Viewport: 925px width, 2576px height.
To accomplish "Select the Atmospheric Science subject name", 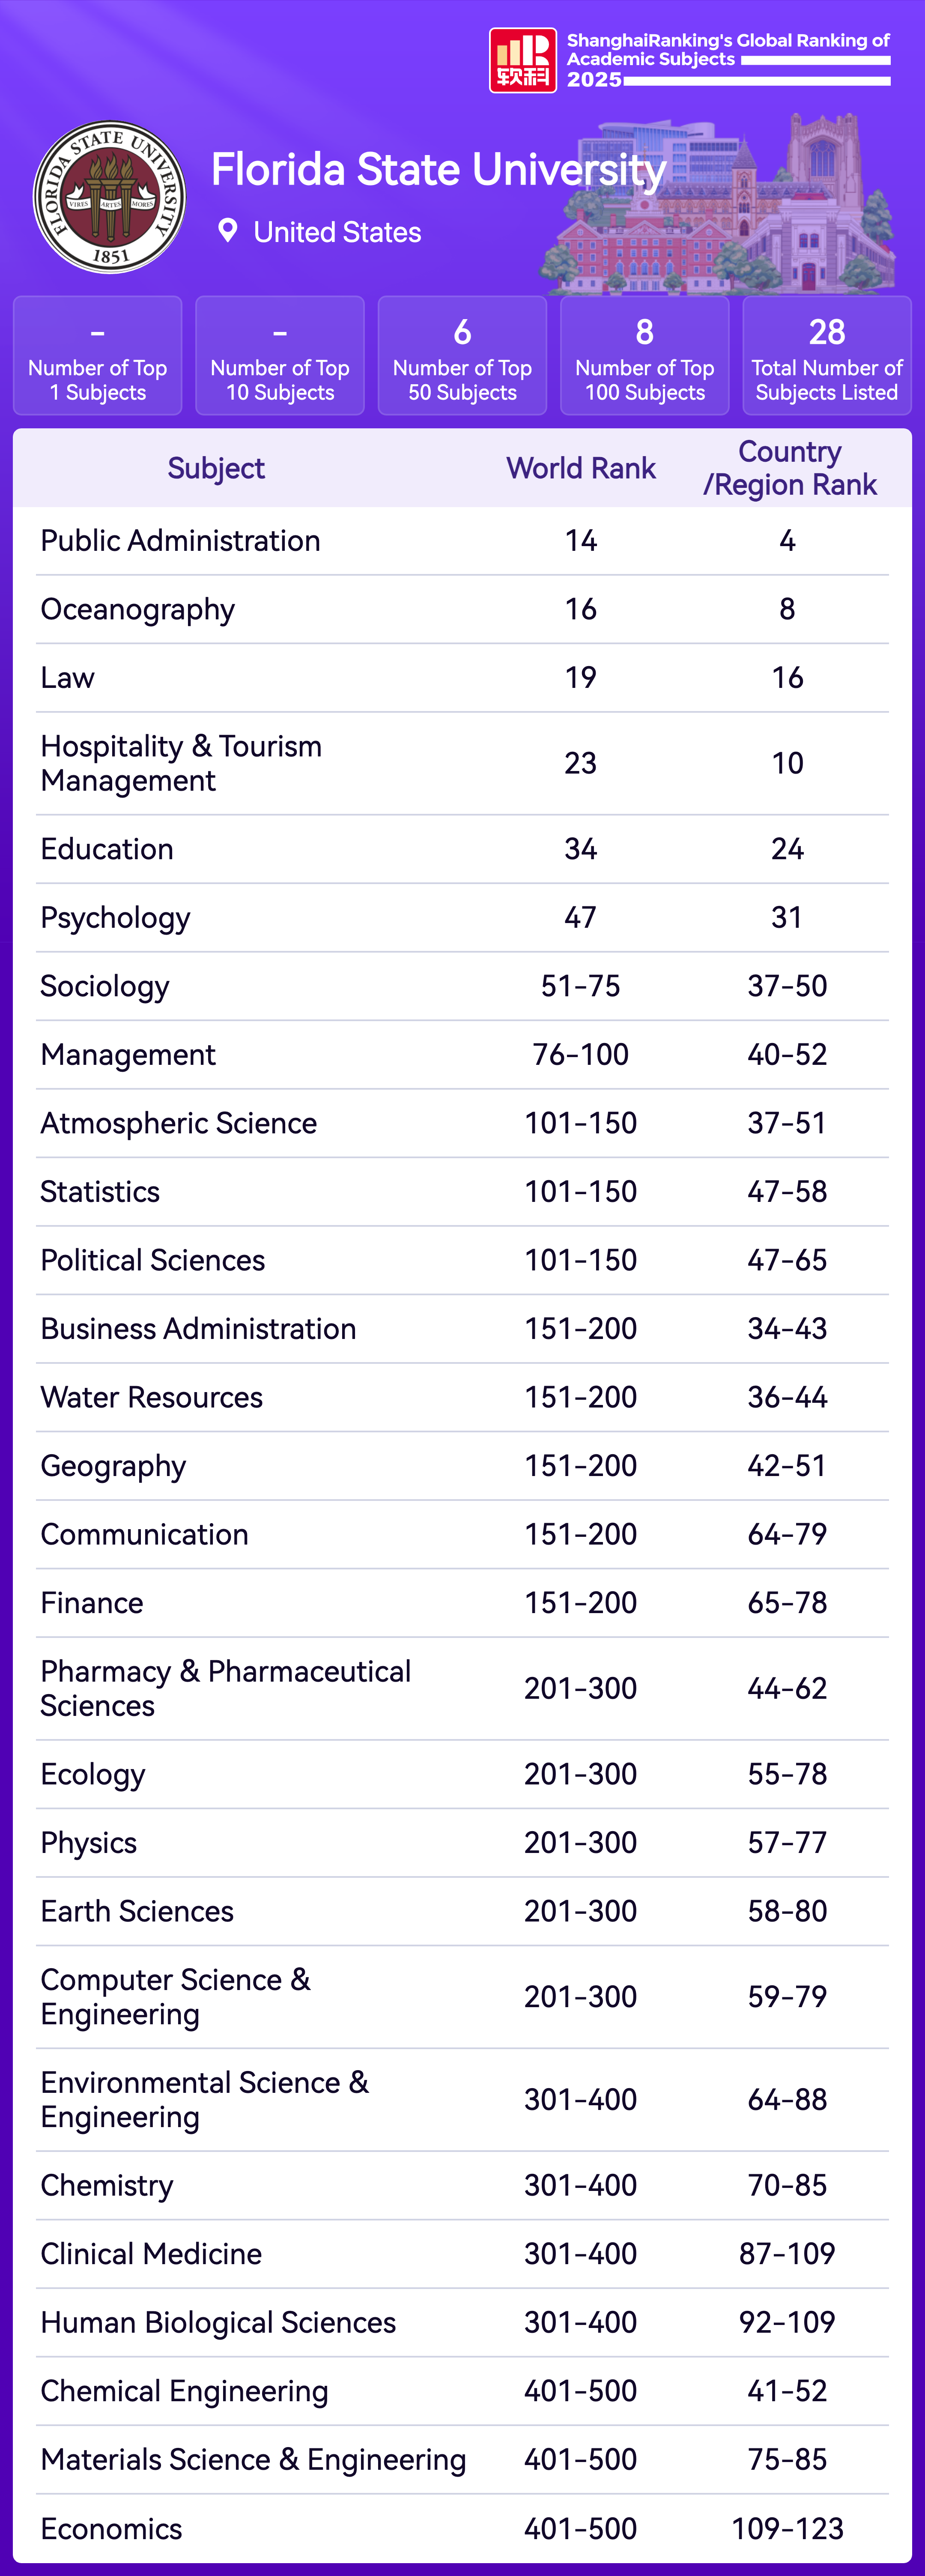I will point(179,1123).
